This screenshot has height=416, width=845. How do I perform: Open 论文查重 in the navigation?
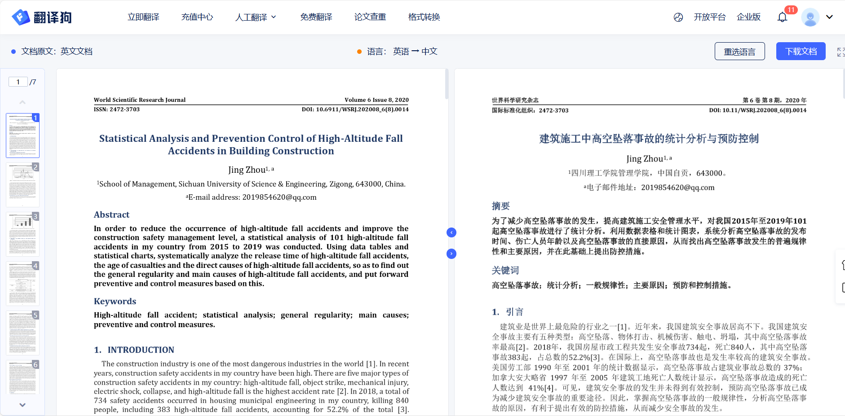(x=370, y=17)
